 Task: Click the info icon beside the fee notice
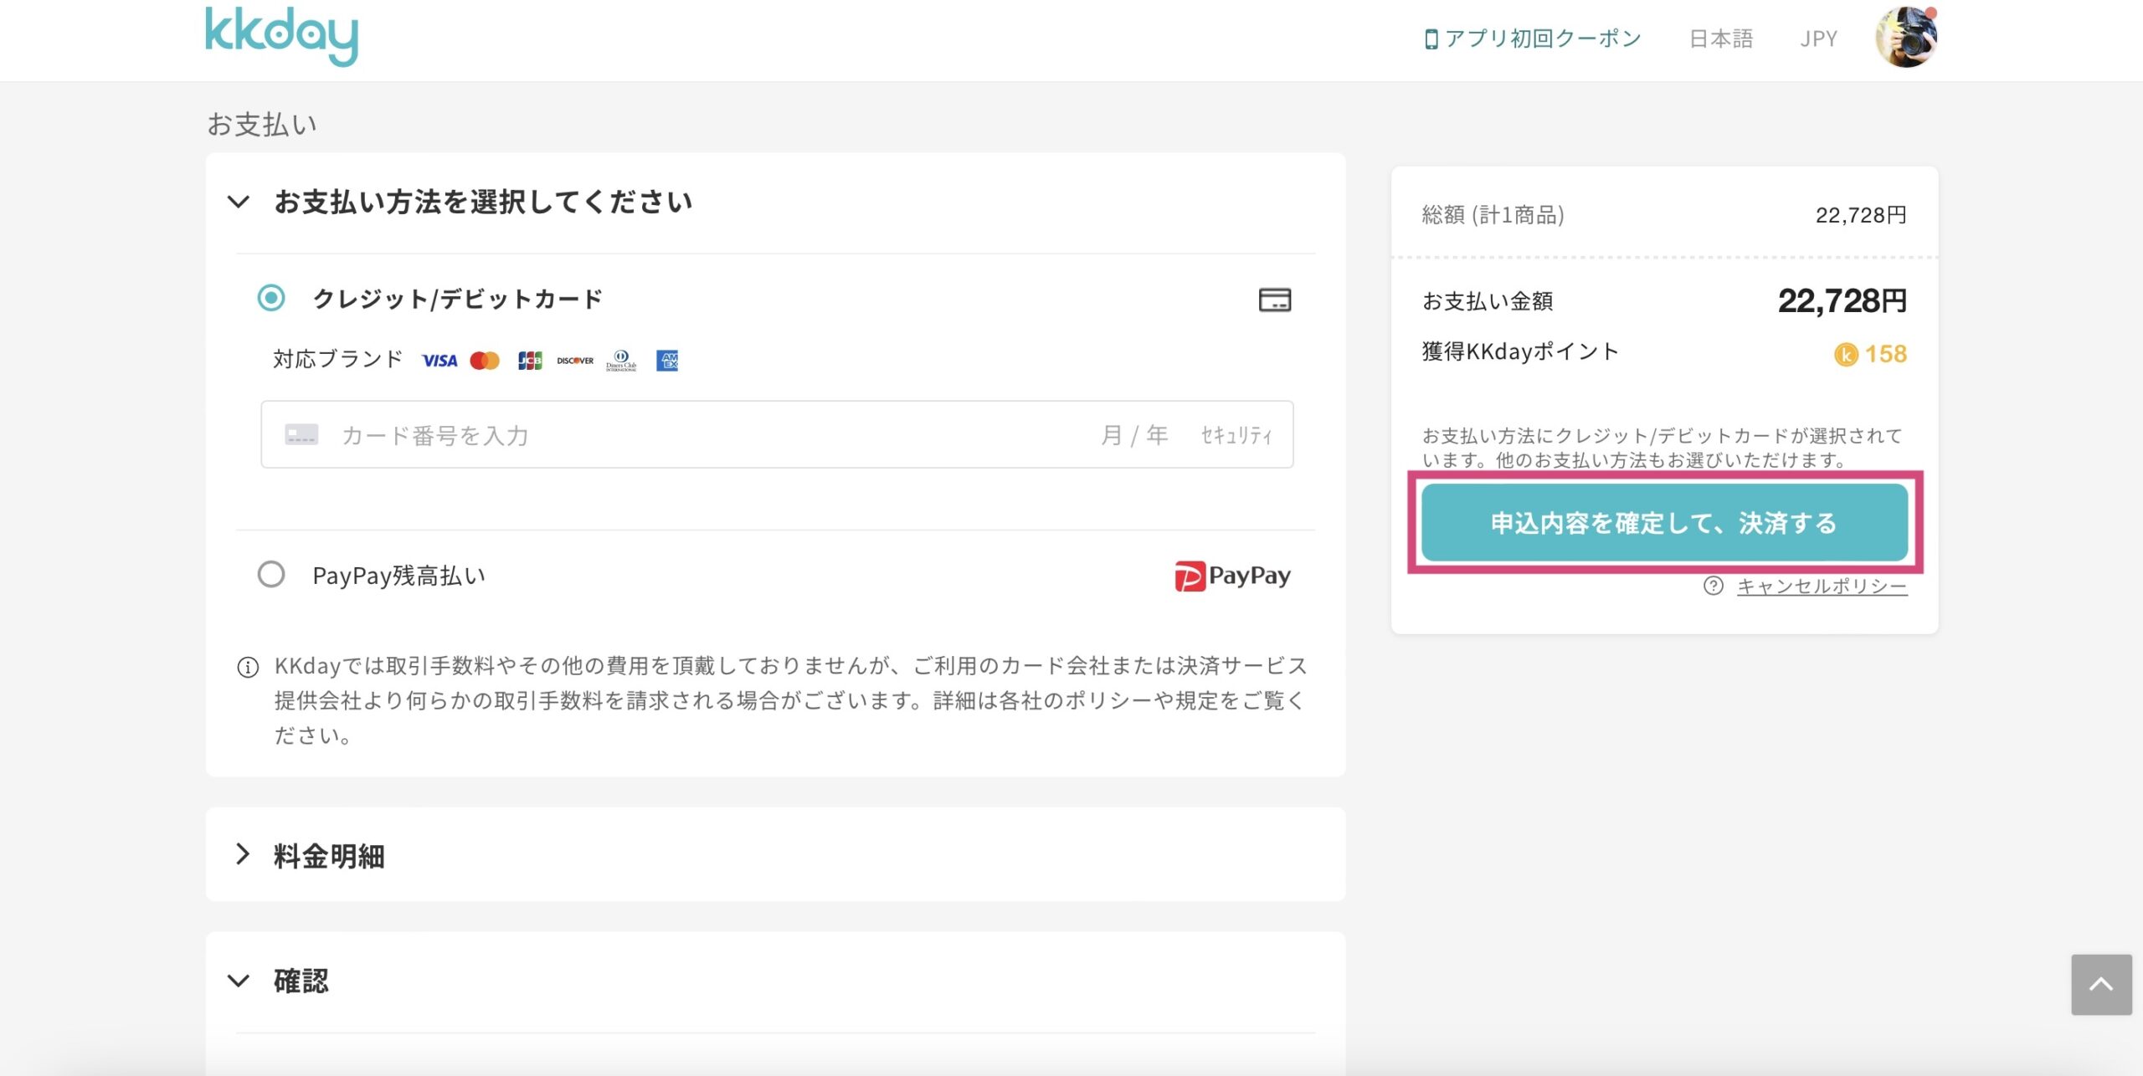click(x=248, y=667)
